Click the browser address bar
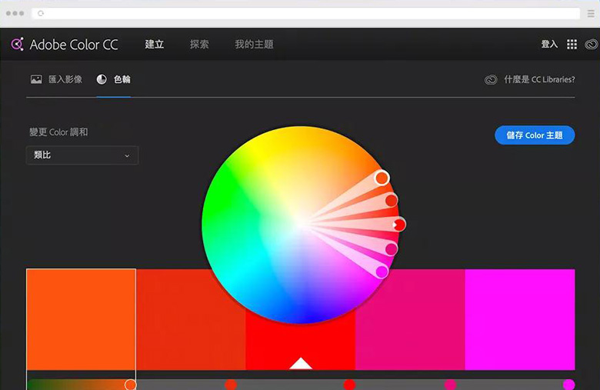This screenshot has height=390, width=600. (308, 14)
